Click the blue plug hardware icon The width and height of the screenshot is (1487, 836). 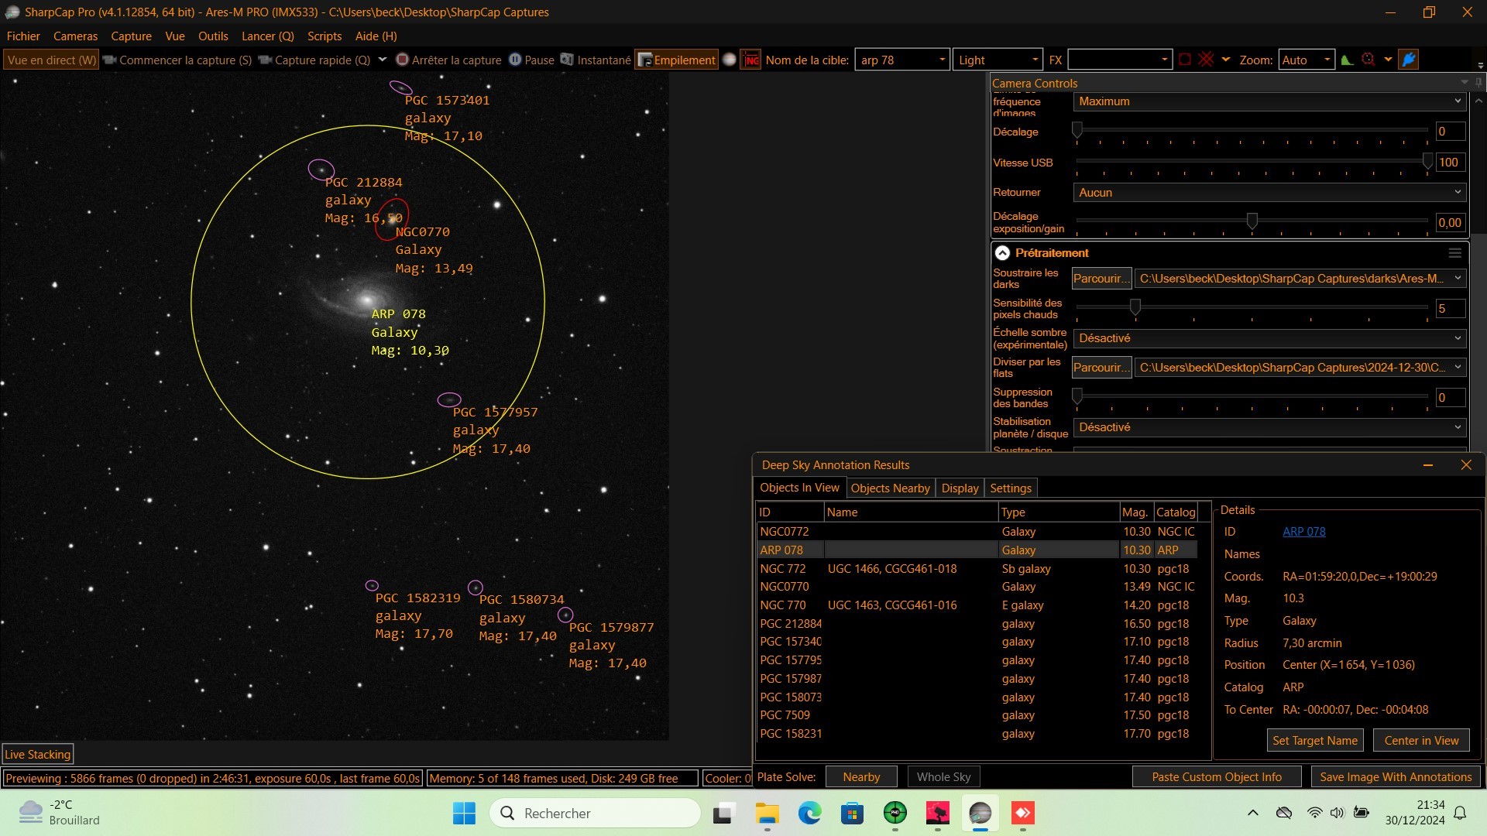[x=1409, y=60]
